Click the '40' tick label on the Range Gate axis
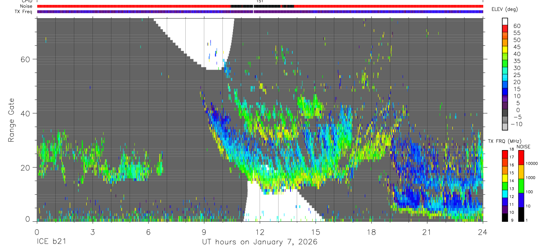 tap(25, 113)
